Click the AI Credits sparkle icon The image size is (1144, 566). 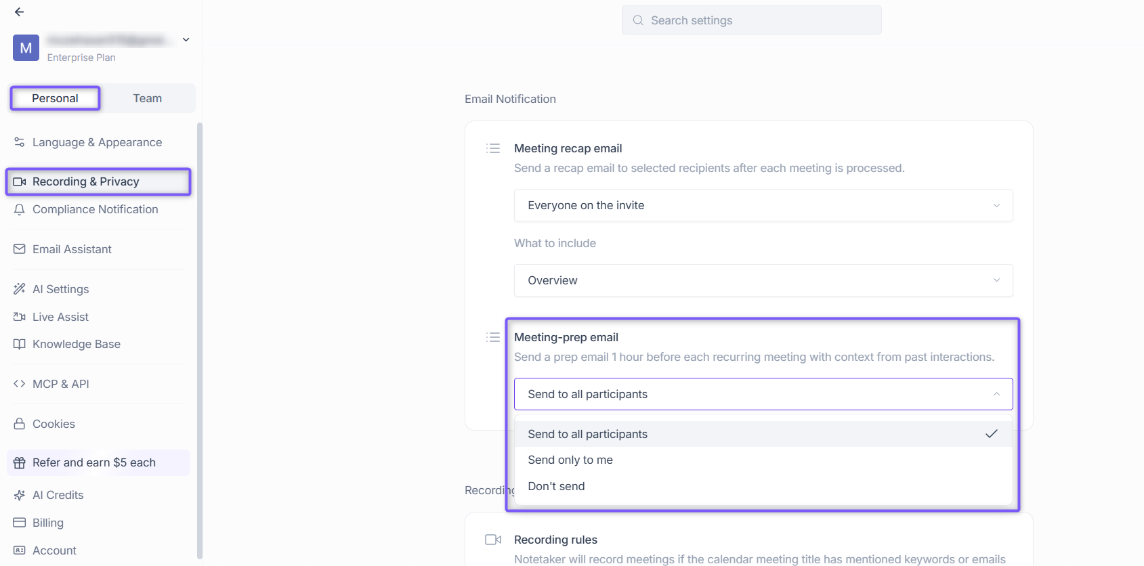[x=20, y=495]
